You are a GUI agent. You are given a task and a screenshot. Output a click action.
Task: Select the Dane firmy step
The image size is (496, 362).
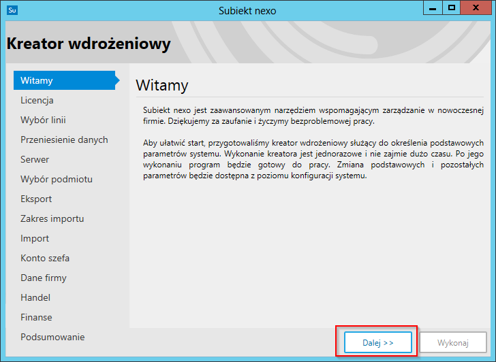tap(44, 278)
